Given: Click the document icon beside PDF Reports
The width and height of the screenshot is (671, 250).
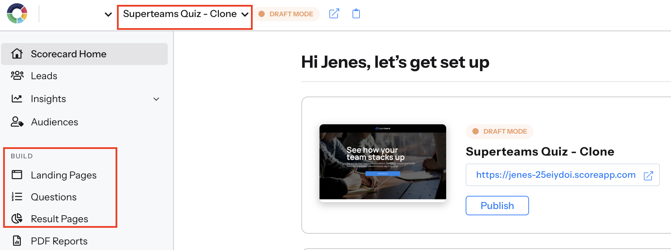Looking at the screenshot, I should click(x=17, y=241).
